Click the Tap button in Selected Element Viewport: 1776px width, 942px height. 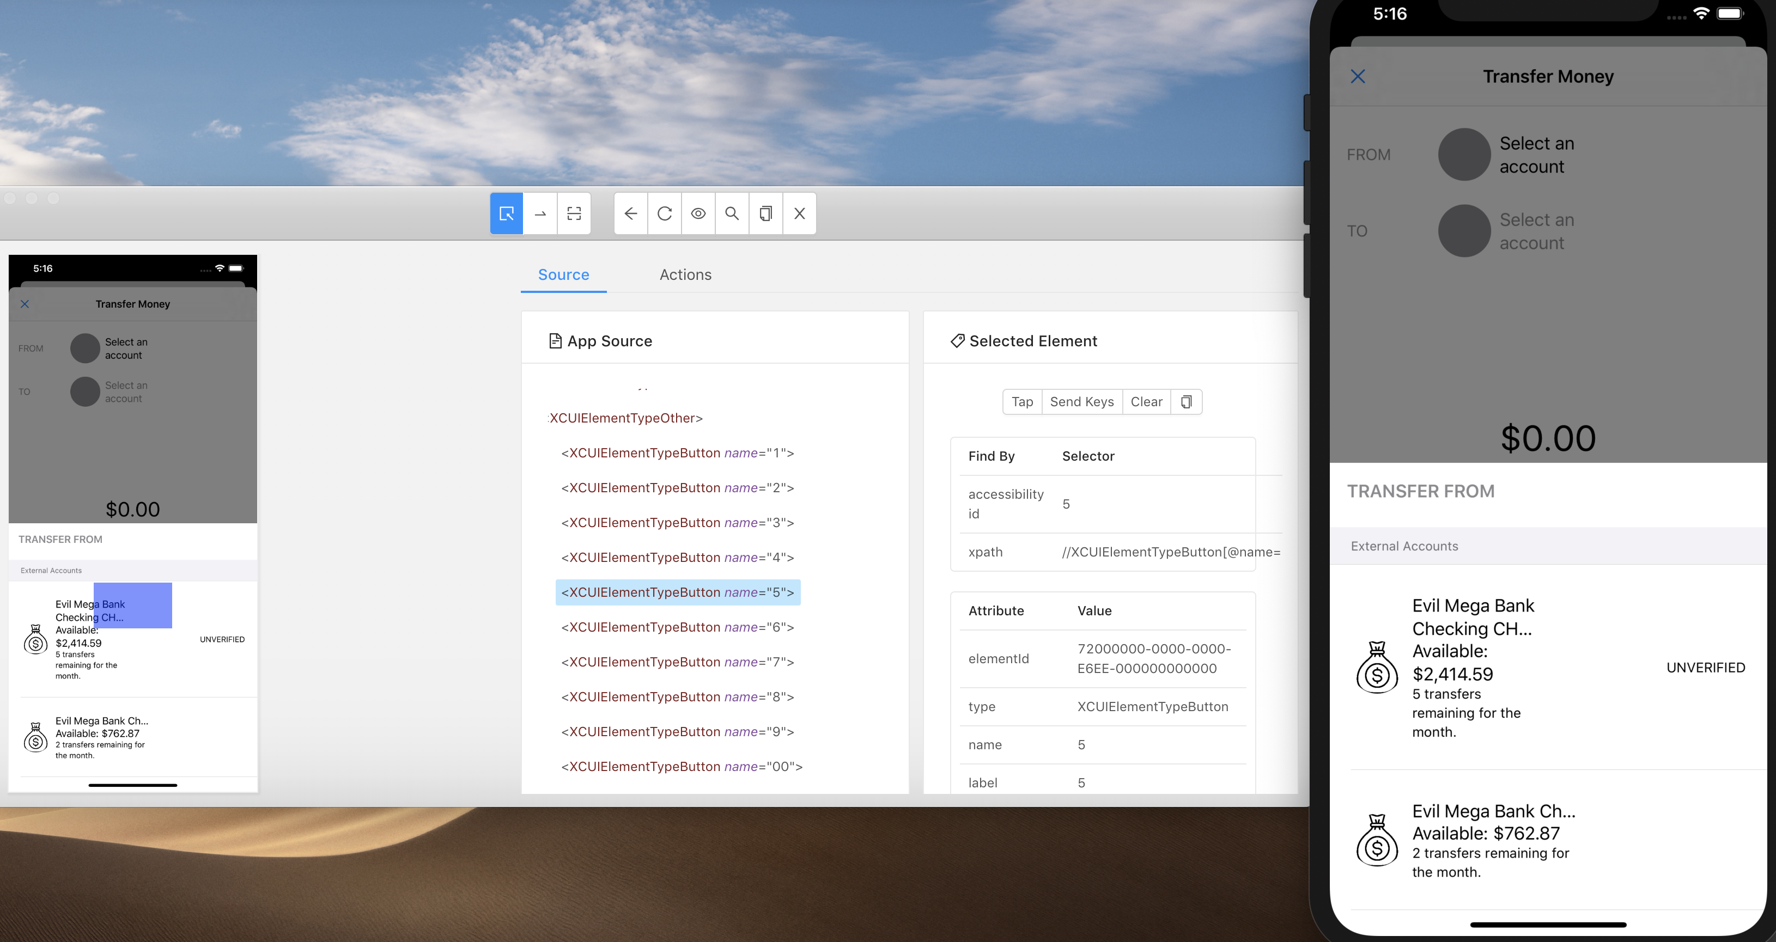[1022, 402]
